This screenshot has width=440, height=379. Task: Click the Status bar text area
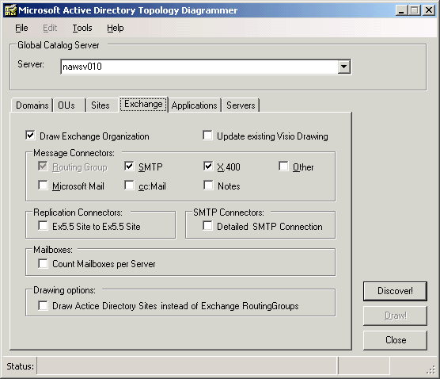click(x=187, y=366)
